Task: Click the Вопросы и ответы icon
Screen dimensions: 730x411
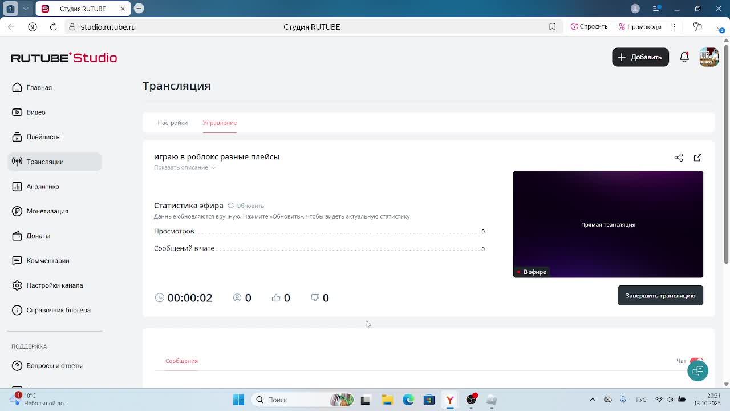Action: pyautogui.click(x=17, y=365)
